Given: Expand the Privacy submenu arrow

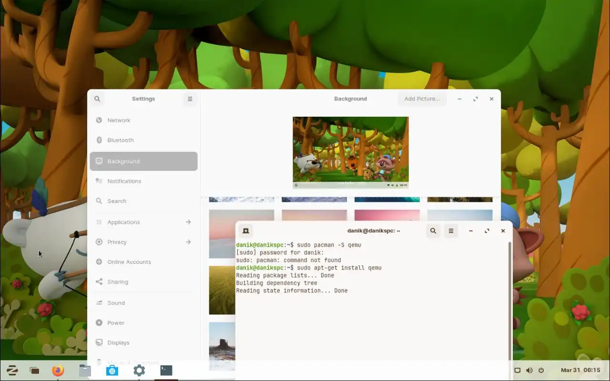Looking at the screenshot, I should click(x=188, y=242).
